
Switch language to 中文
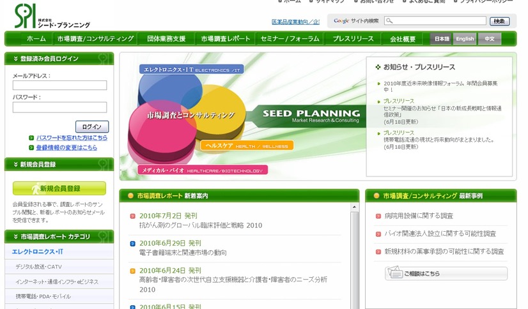[x=490, y=39]
